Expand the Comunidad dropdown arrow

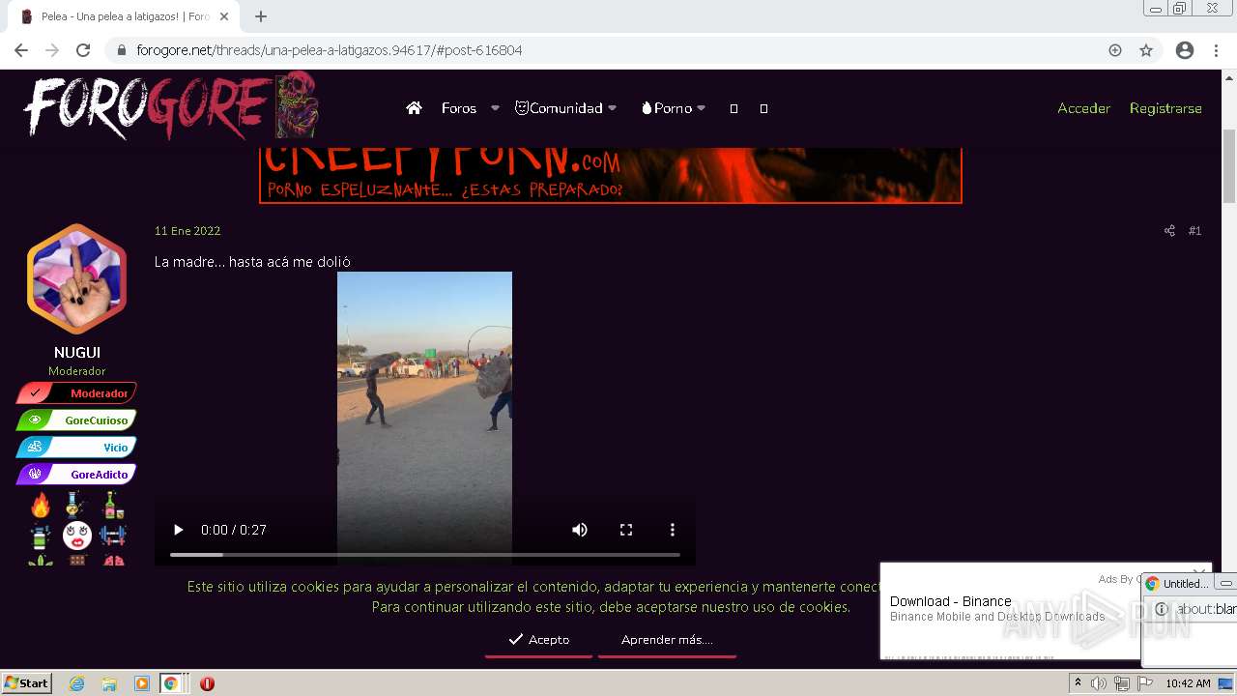pos(612,108)
